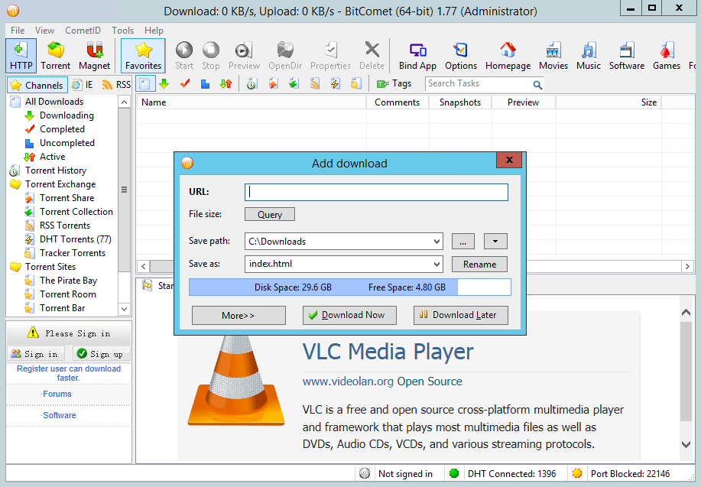
Task: Open the View menu
Action: 44,31
